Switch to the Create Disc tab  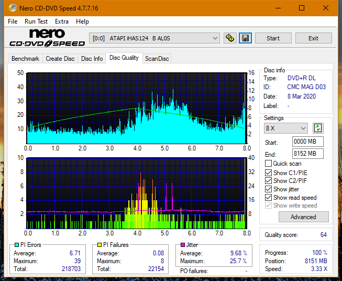[x=60, y=59]
